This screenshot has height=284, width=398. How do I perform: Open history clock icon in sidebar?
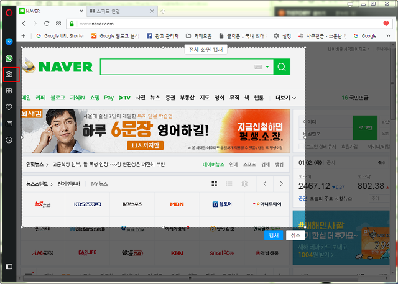pyautogui.click(x=9, y=140)
